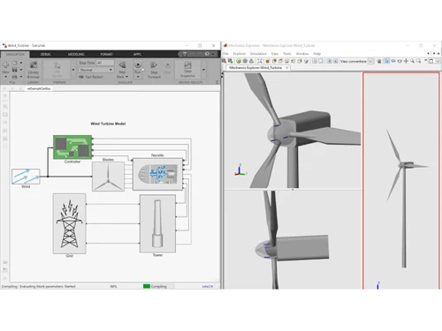This screenshot has width=442, height=331.
Task: Click the Compiling progress bar
Action: coord(158,286)
